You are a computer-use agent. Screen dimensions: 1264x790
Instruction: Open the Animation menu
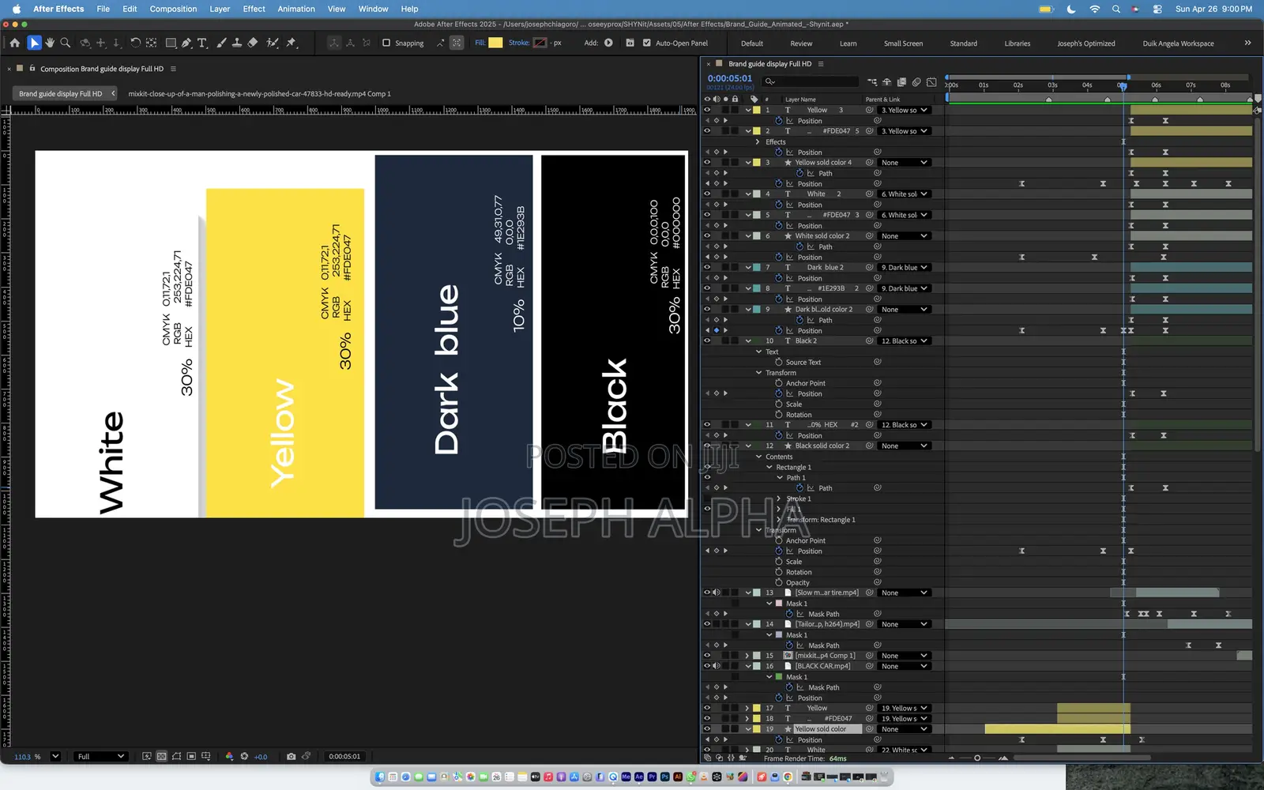[x=296, y=9]
